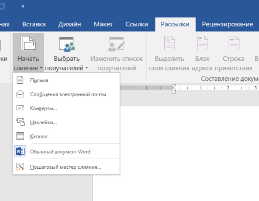This screenshot has height=201, width=259.
Task: Open the Выбрать получателей dropdown arrow
Action: point(87,68)
